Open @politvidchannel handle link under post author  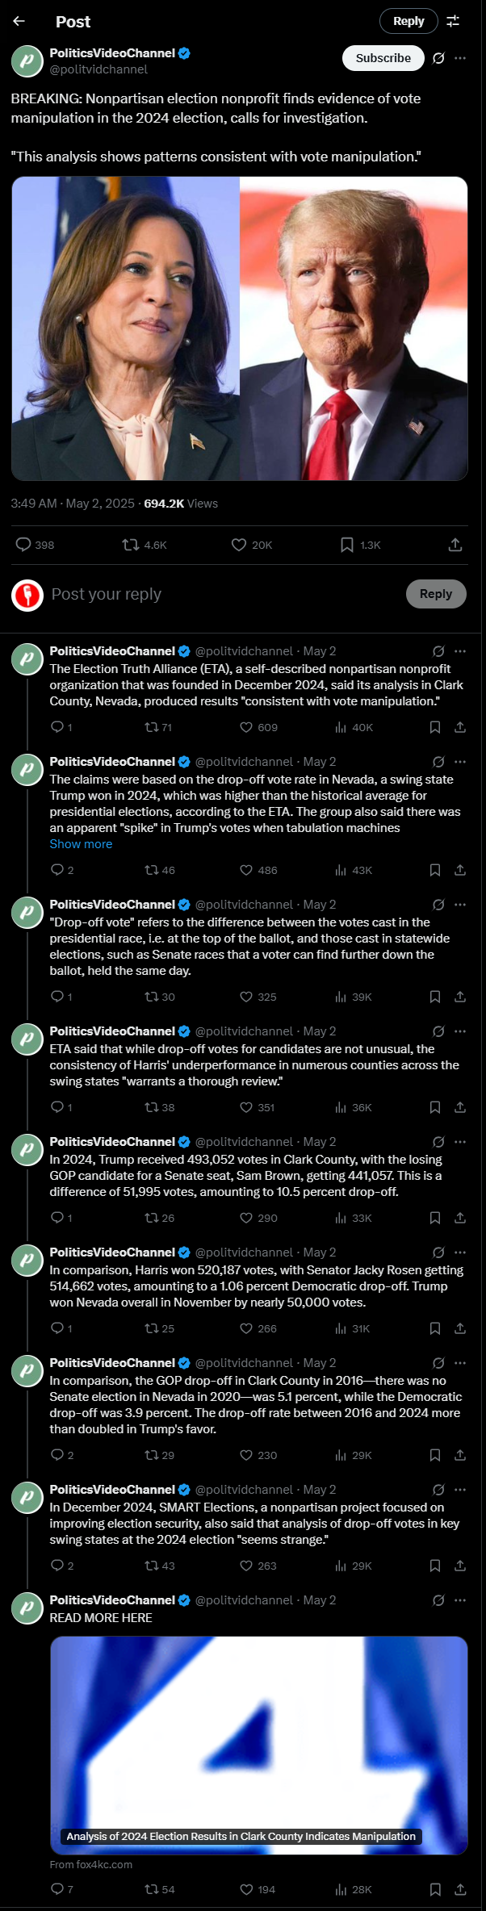(x=98, y=69)
